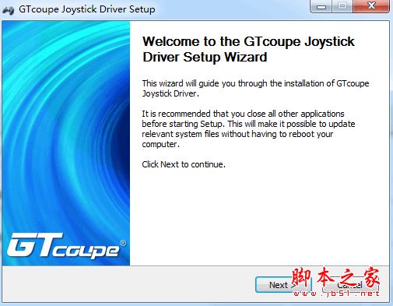Viewport: 393px width, 306px height.
Task: Click the 'Click Next to continue.' text
Action: [x=184, y=164]
